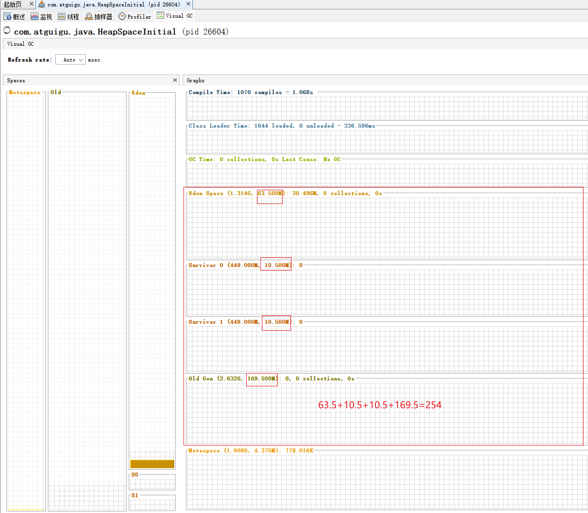Click the GC Time graph area

click(385, 175)
